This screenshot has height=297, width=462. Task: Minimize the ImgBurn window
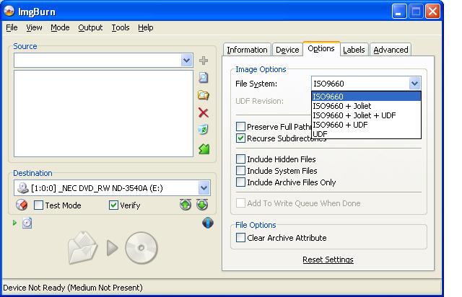tap(399, 12)
